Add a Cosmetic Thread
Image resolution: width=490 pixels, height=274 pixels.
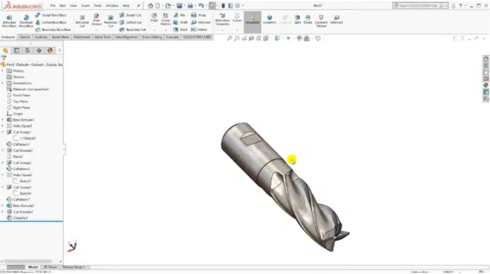(x=321, y=21)
